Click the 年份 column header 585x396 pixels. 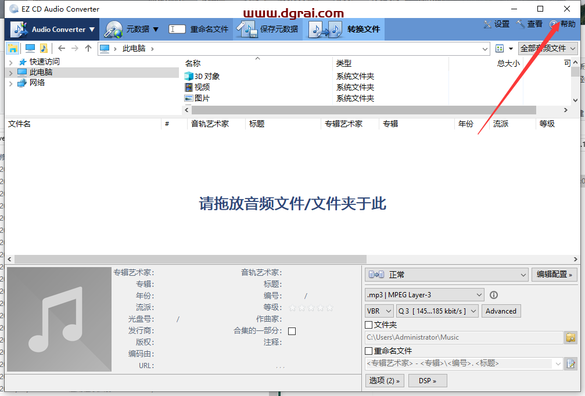click(465, 124)
